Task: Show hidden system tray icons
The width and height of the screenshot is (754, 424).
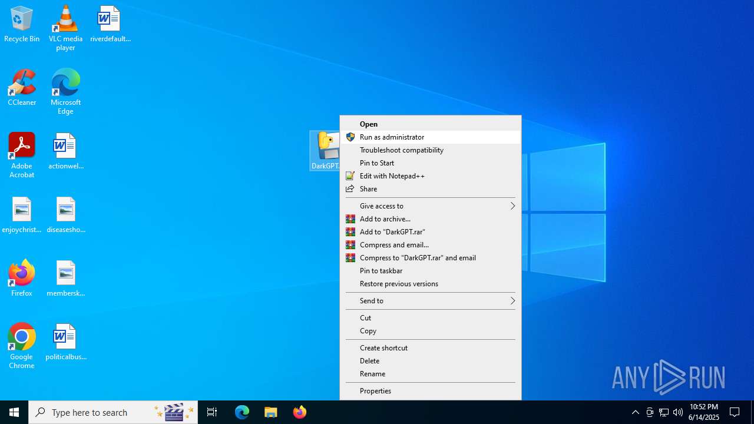Action: [x=635, y=412]
